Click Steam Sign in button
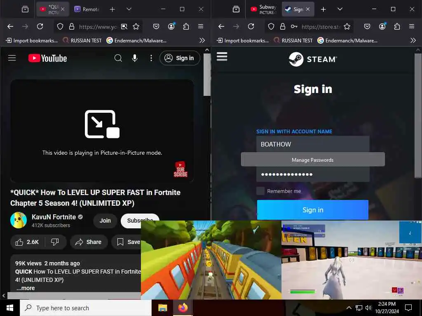The image size is (422, 316). tap(312, 209)
